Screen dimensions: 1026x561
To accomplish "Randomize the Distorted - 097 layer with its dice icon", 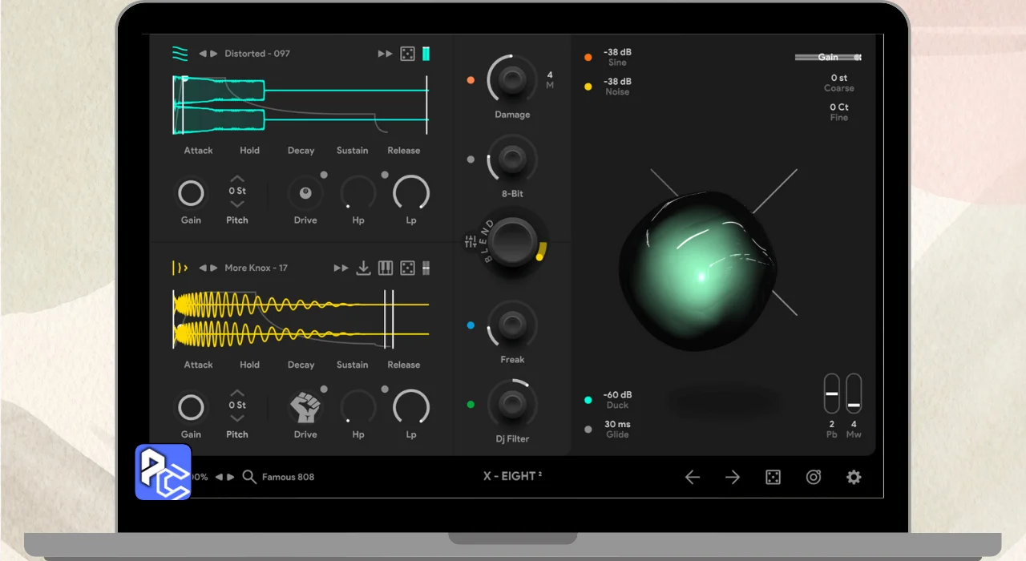I will [x=407, y=54].
